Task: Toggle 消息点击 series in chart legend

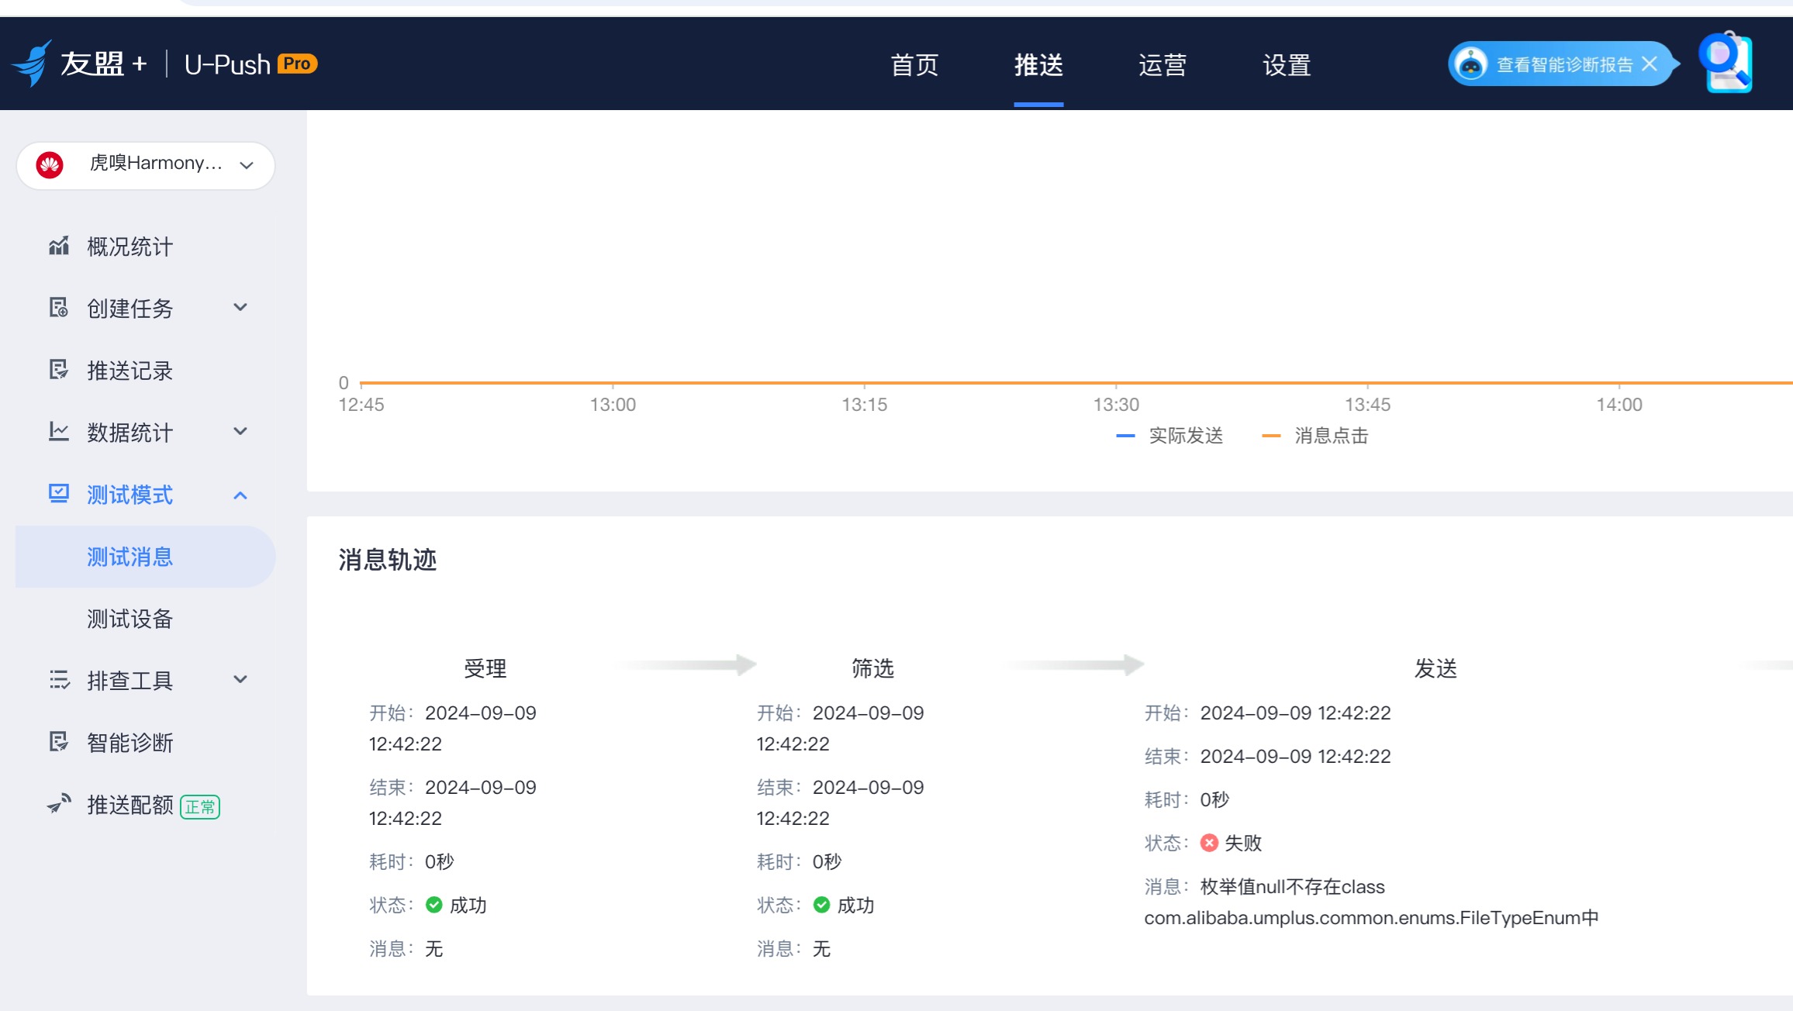Action: point(1315,436)
